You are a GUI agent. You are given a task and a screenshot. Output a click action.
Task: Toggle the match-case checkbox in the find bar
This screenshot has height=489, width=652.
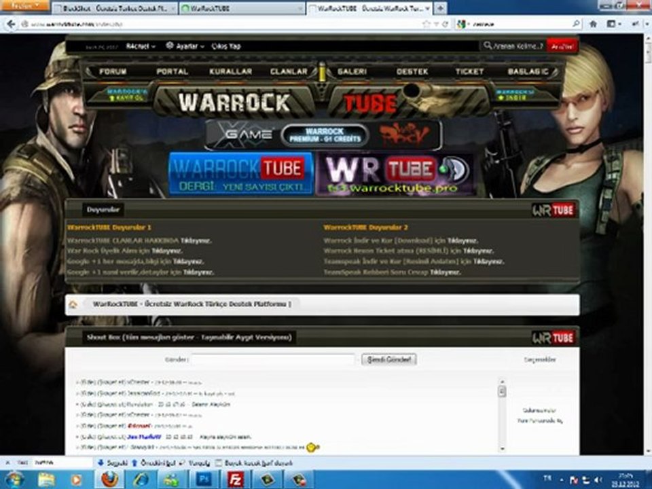[218, 463]
